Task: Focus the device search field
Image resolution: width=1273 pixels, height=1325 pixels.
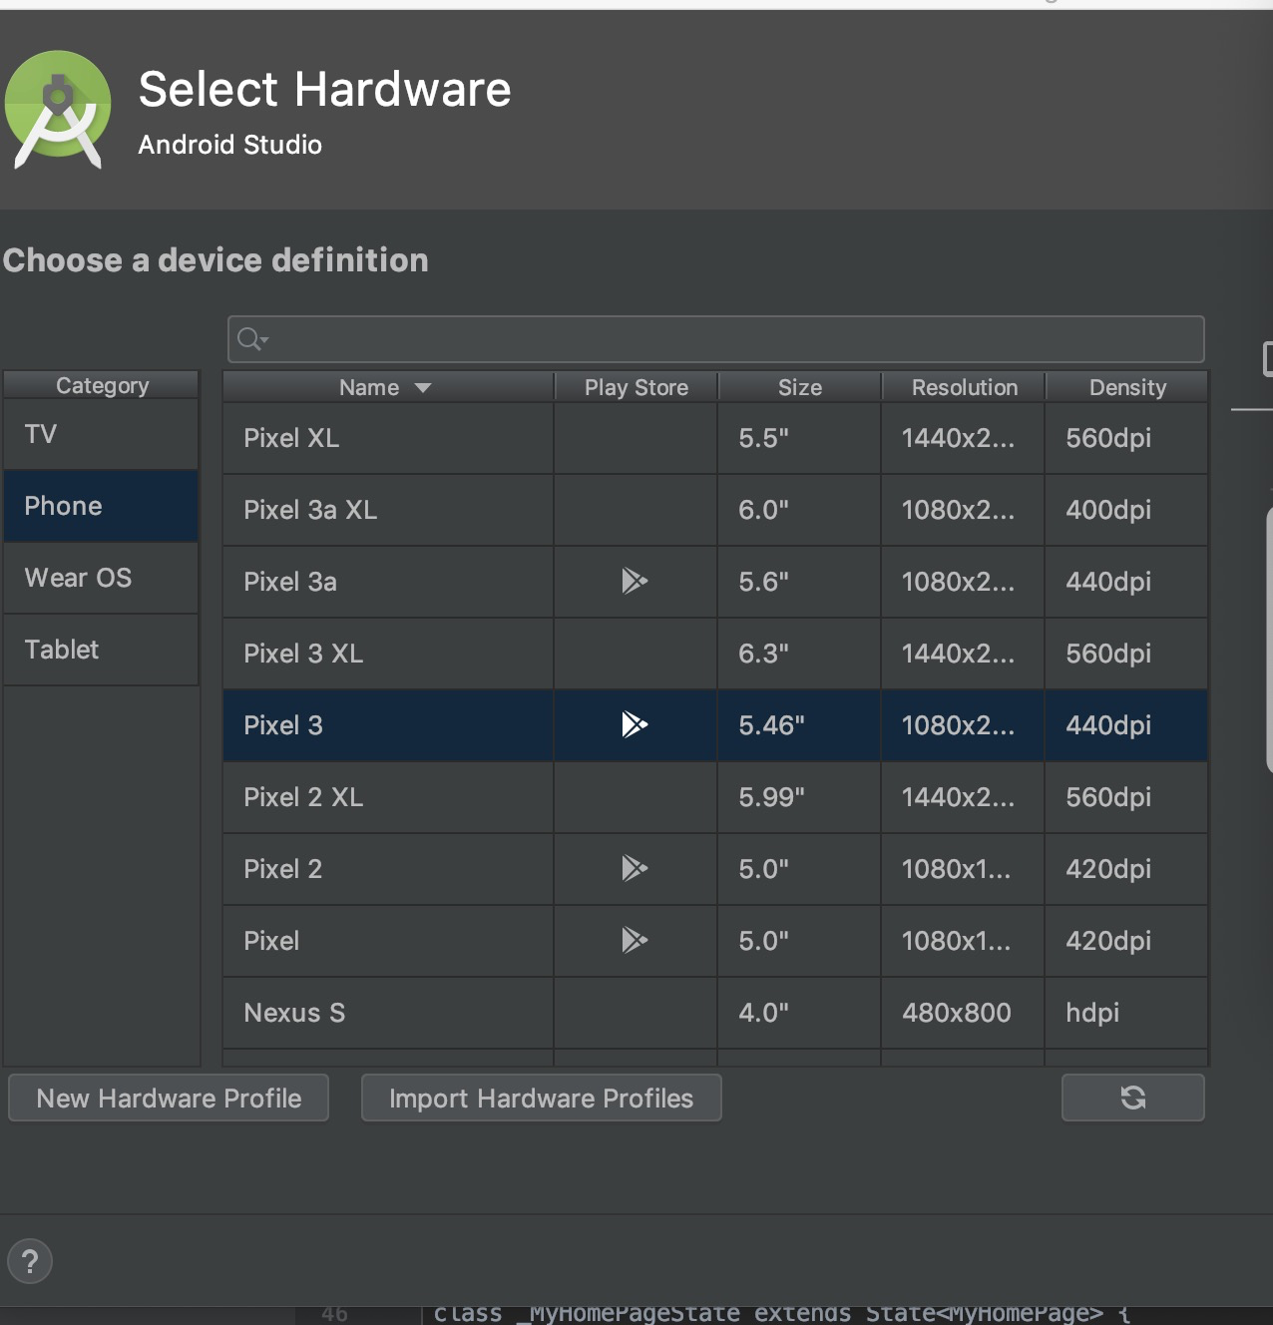Action: tap(728, 339)
